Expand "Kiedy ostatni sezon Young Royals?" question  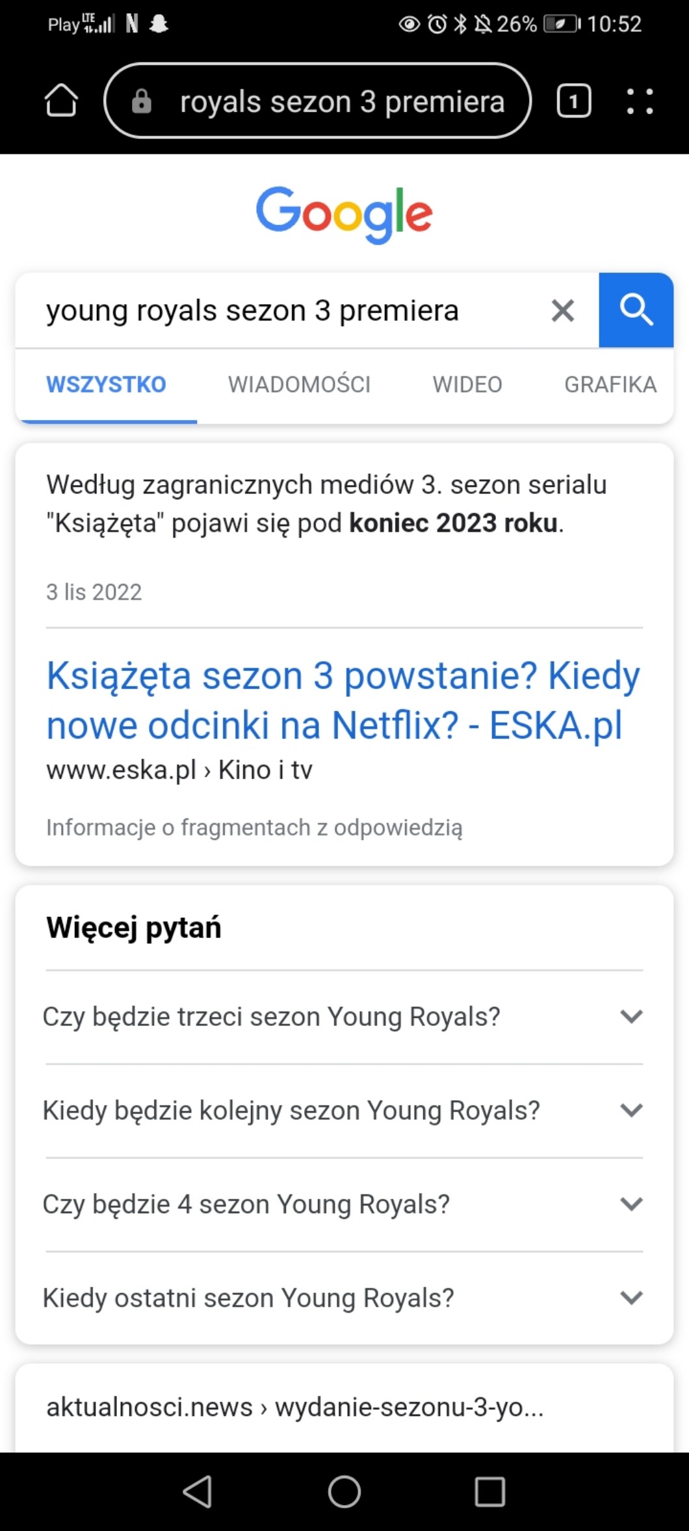(x=343, y=1298)
